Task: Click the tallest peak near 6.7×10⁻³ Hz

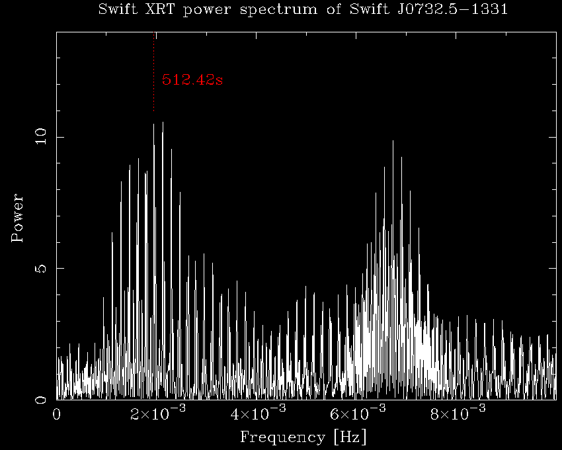Action: click(x=393, y=143)
